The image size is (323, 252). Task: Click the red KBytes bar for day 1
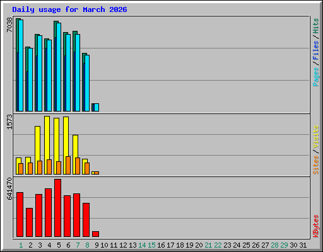click(x=20, y=214)
